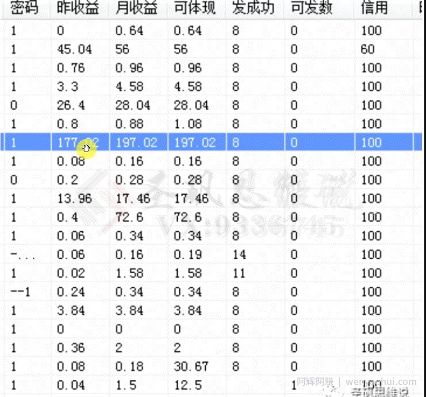
Task: Select the 昨收益 value 0.24
Action: pos(71,292)
